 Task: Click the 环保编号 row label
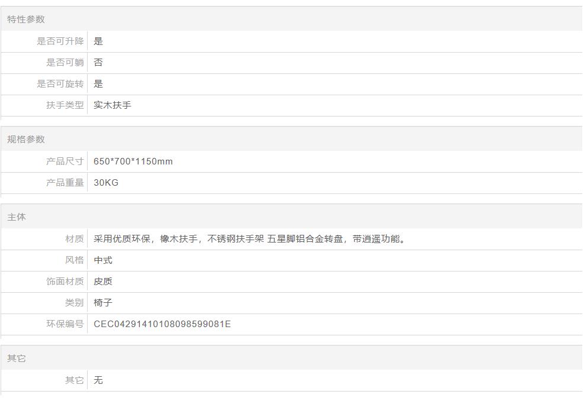pyautogui.click(x=65, y=324)
